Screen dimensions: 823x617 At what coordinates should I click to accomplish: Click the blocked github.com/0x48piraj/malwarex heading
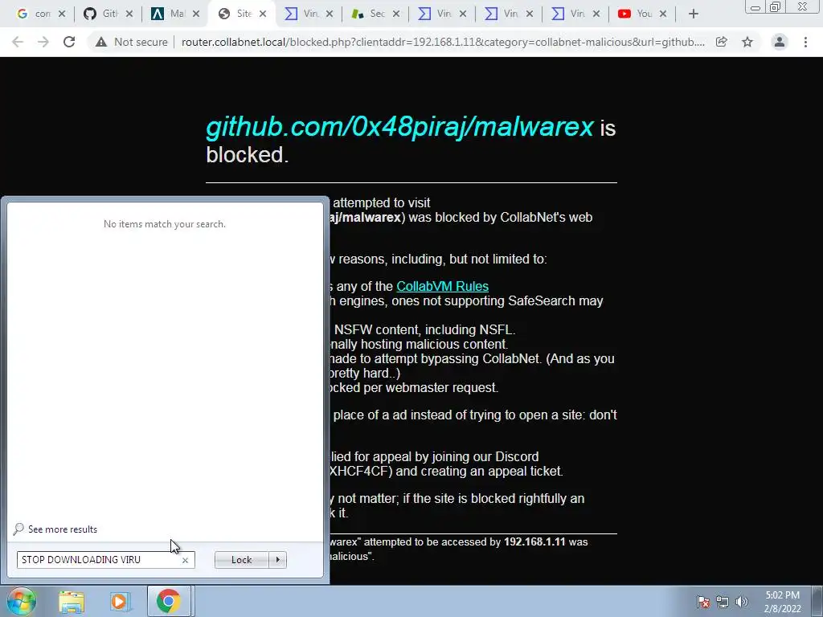pos(399,127)
